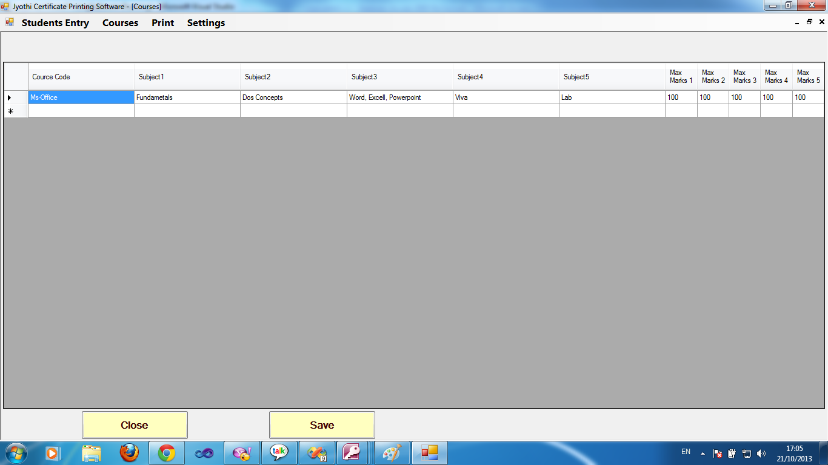828x465 pixels.
Task: Open the Courses menu
Action: click(x=120, y=23)
